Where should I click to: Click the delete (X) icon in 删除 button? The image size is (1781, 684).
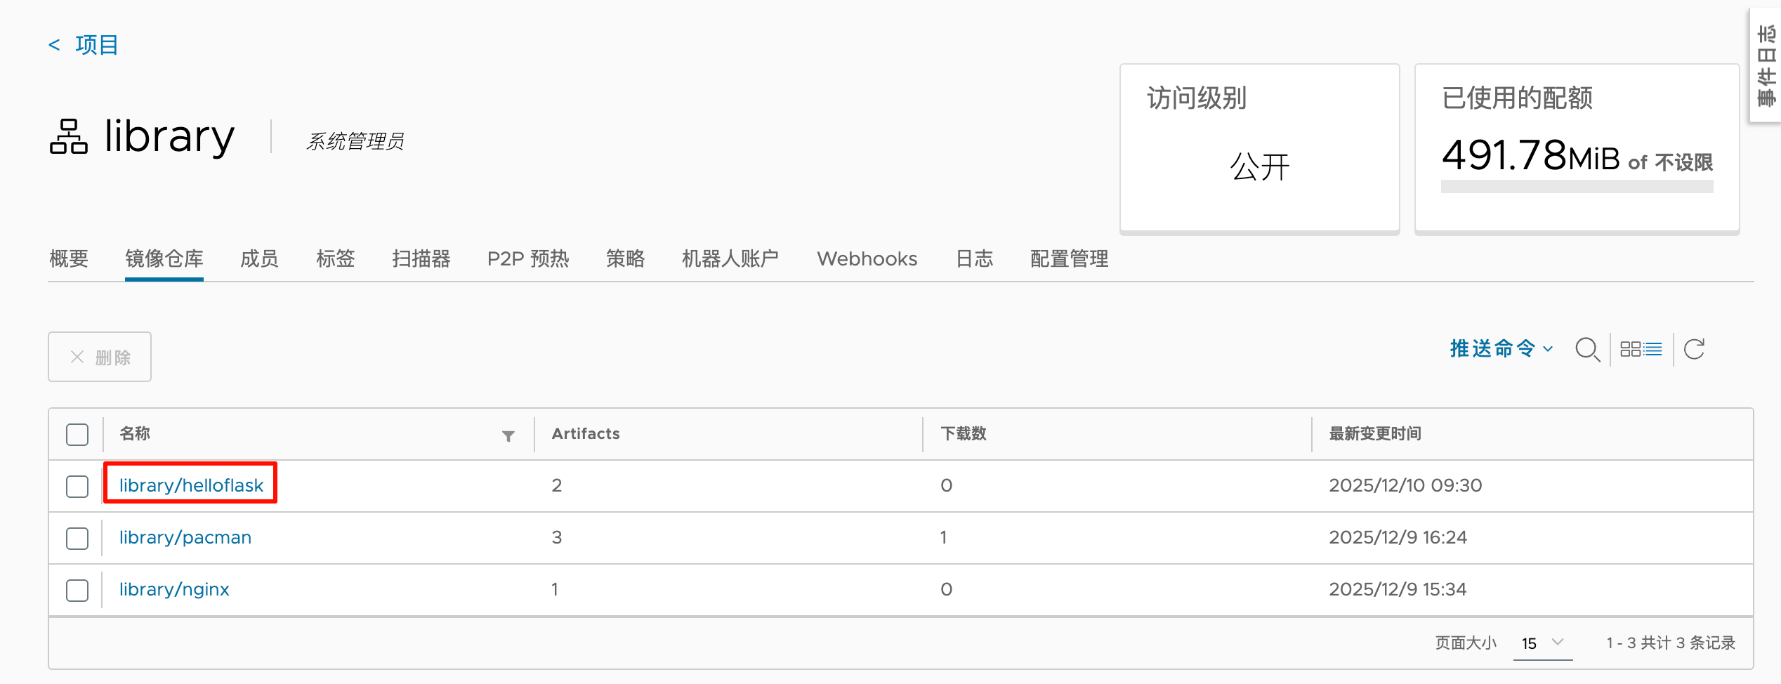pyautogui.click(x=79, y=357)
